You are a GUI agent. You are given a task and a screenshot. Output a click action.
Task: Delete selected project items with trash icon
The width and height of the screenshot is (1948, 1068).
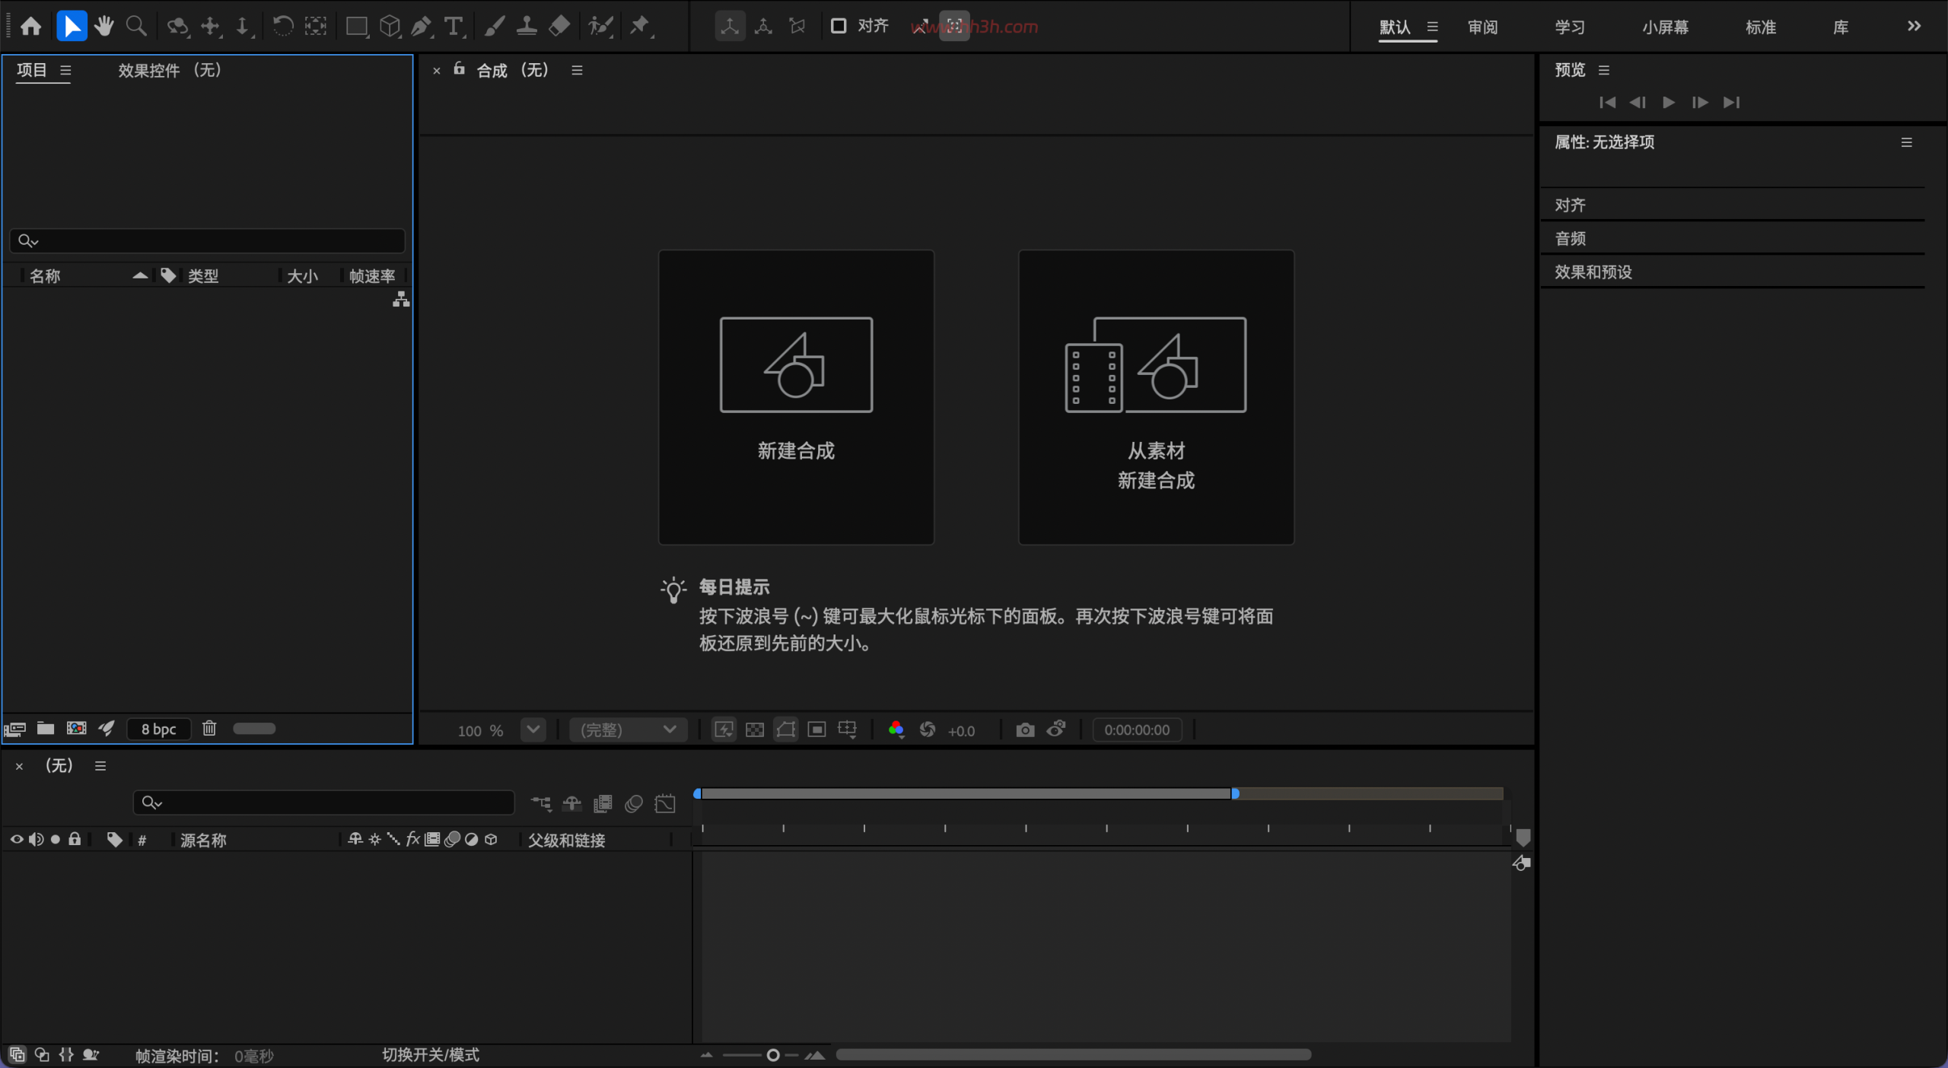(x=209, y=729)
